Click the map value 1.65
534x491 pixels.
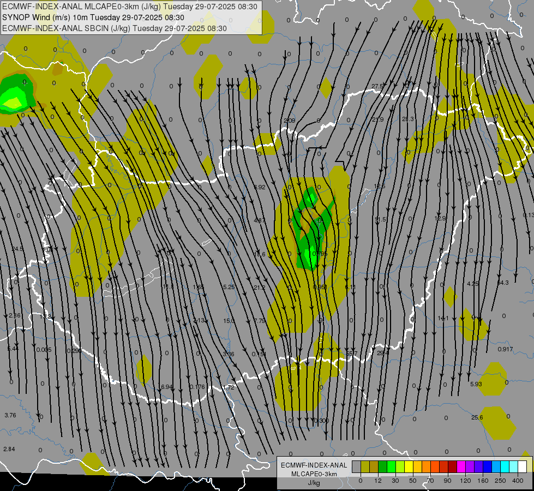click(x=198, y=288)
